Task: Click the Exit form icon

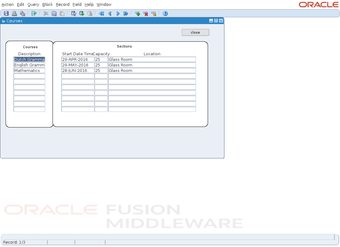Action: click(x=34, y=14)
